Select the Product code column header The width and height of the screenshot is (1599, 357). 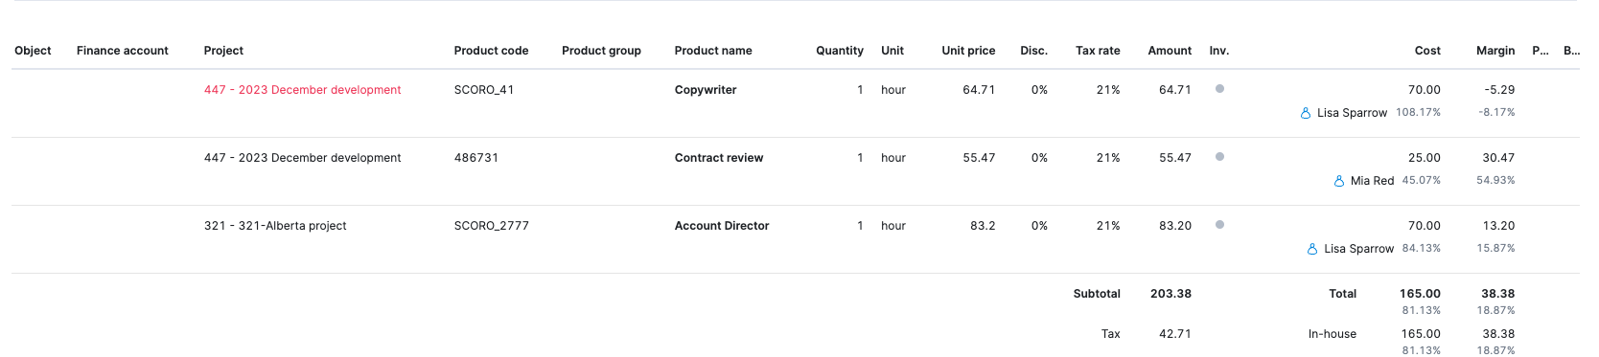(x=491, y=51)
